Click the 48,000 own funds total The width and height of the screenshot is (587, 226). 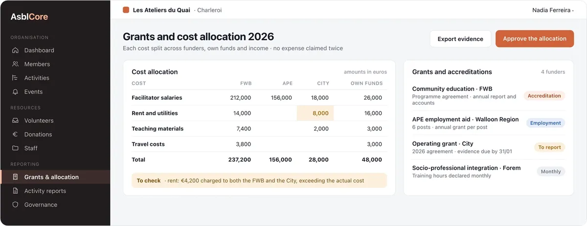372,159
